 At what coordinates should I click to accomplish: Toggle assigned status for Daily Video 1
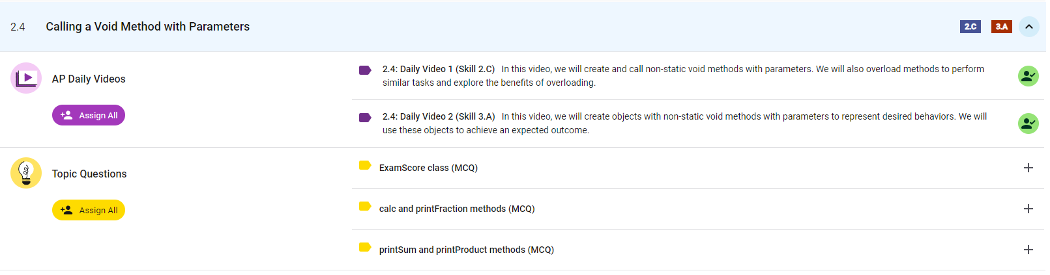point(1028,76)
